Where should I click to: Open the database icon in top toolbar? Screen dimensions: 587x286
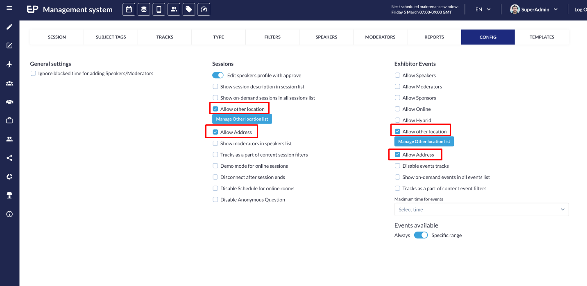[x=144, y=9]
